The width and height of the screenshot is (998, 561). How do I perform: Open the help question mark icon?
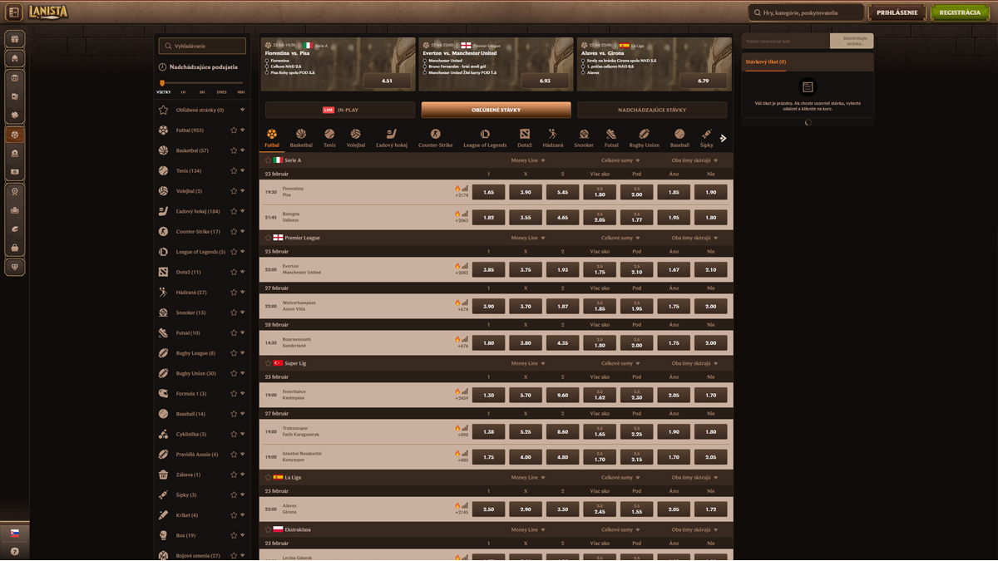(x=14, y=552)
